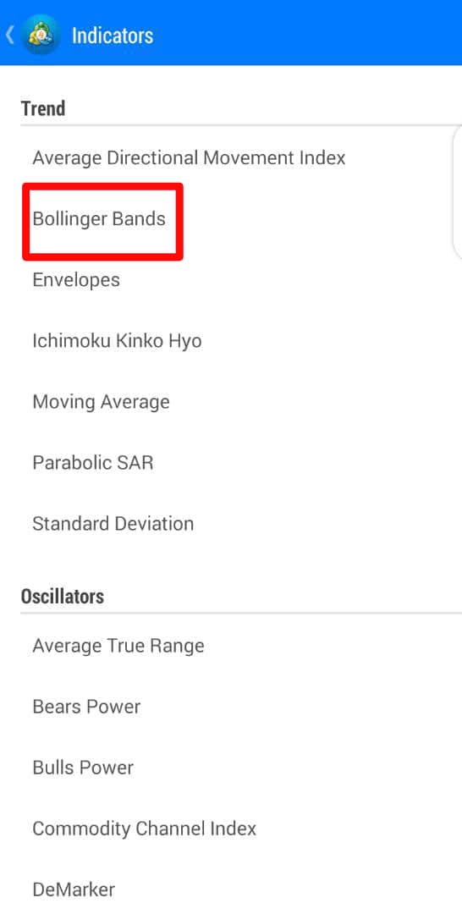Select the Bulls Power oscillator
This screenshot has width=462, height=914.
[x=231, y=768]
